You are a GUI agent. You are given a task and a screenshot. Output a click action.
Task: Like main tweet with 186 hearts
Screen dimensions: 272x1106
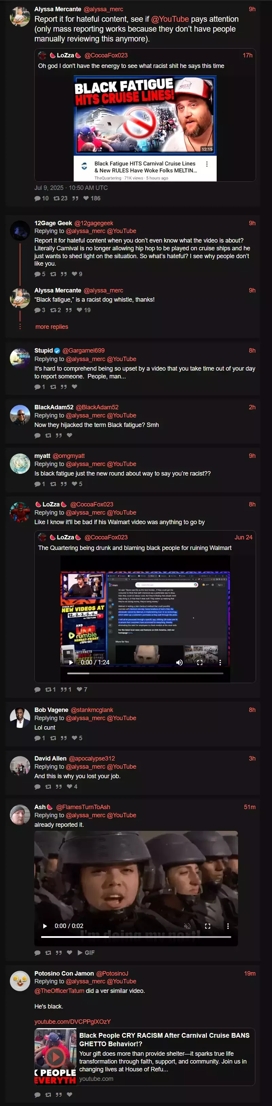click(86, 198)
